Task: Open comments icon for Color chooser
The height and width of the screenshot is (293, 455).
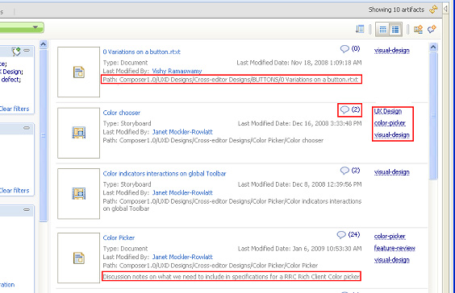Action: (x=344, y=109)
